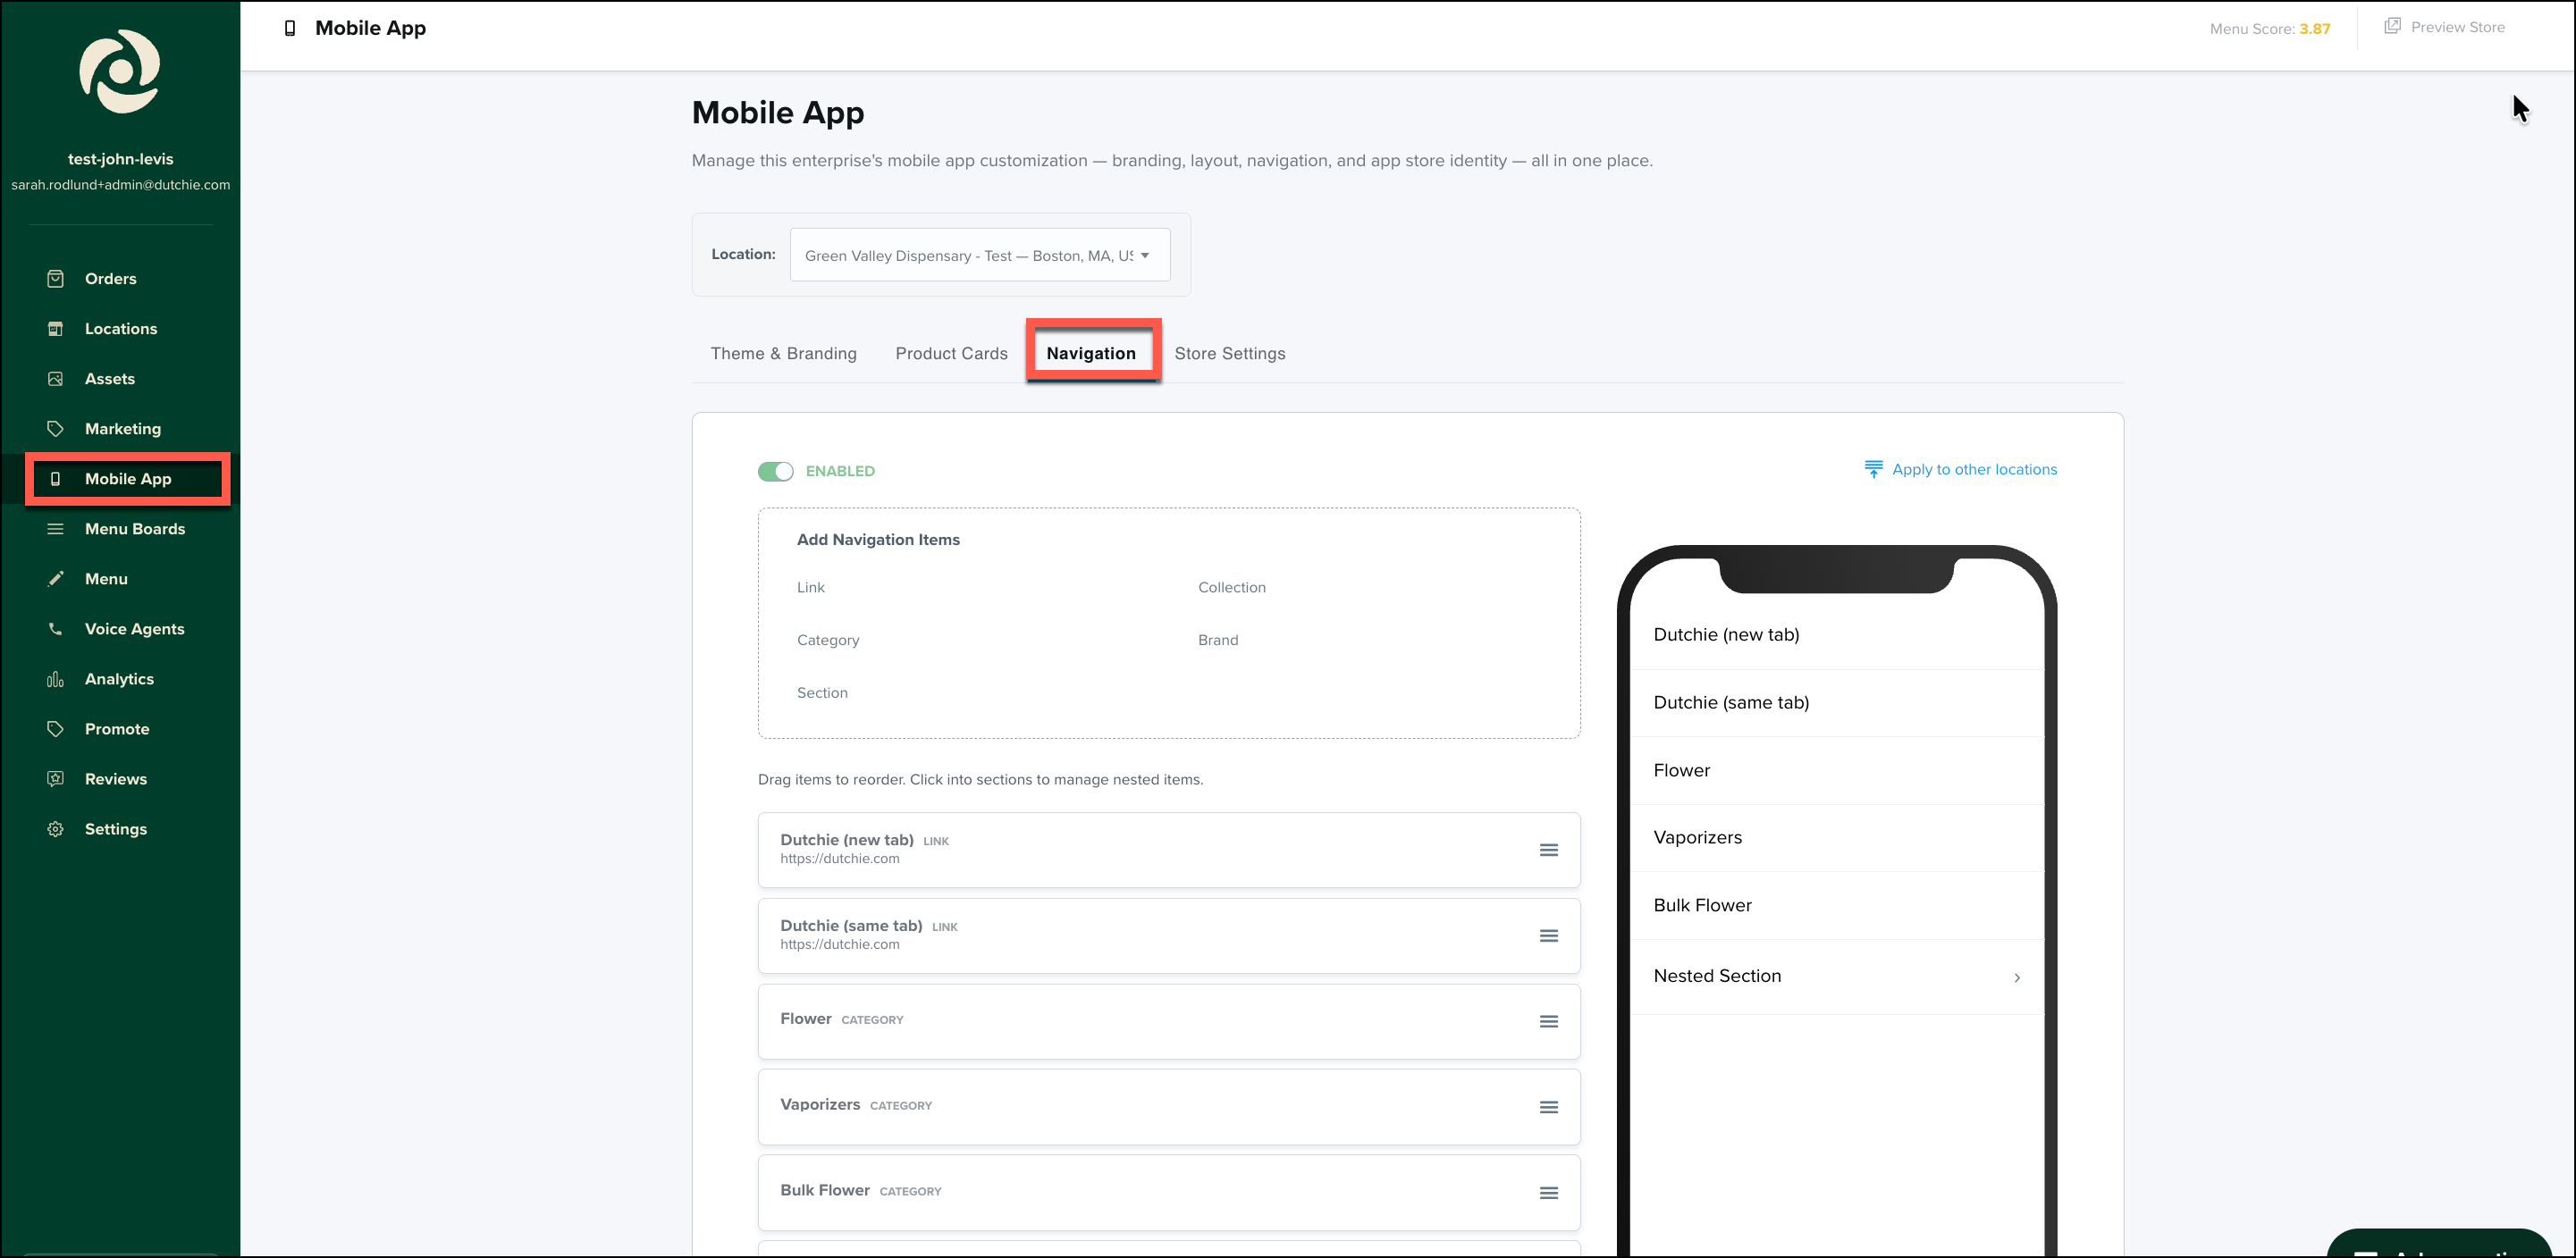Switch to Store Settings tab

click(x=1229, y=353)
